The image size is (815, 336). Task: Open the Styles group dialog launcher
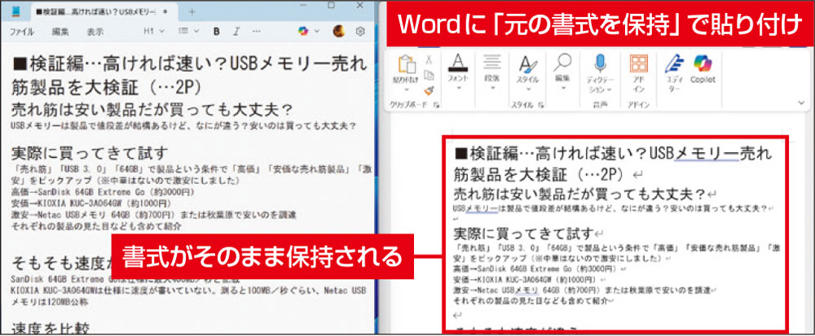(x=541, y=105)
